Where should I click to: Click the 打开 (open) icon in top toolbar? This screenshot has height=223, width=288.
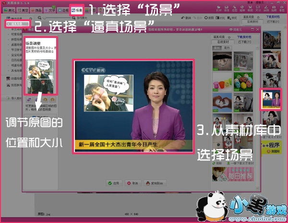pyautogui.click(x=219, y=9)
